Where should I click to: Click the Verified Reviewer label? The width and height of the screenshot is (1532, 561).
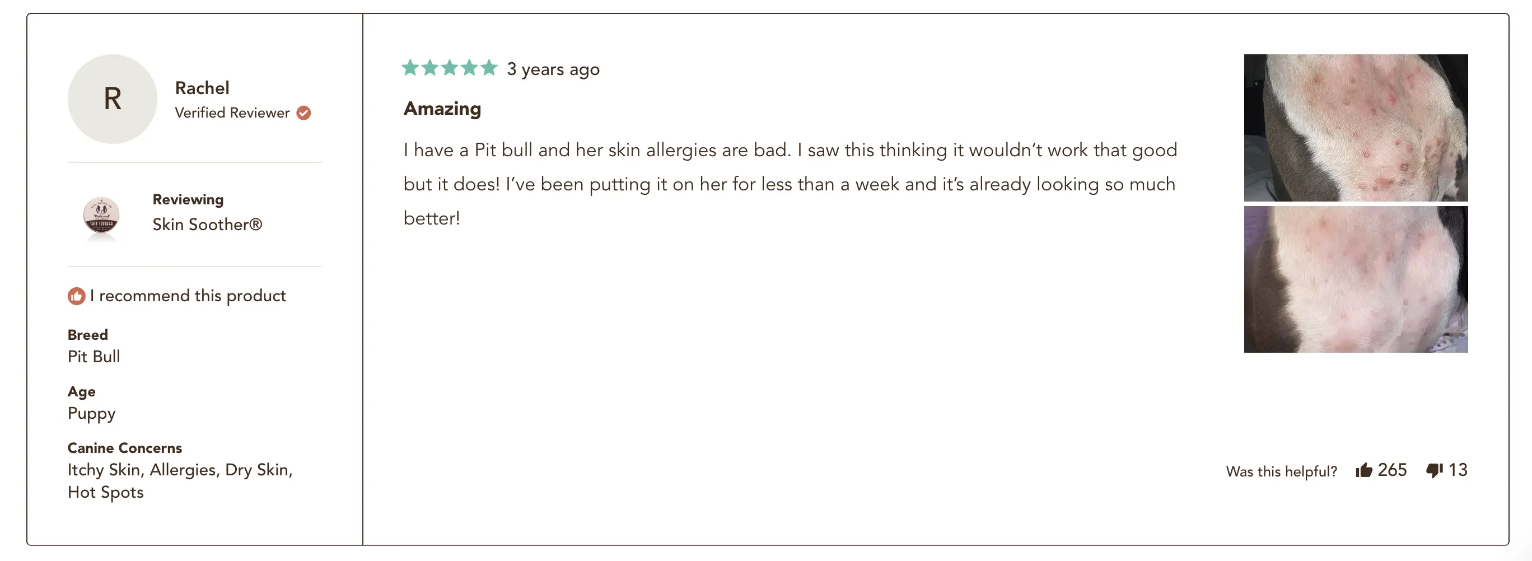[x=232, y=113]
